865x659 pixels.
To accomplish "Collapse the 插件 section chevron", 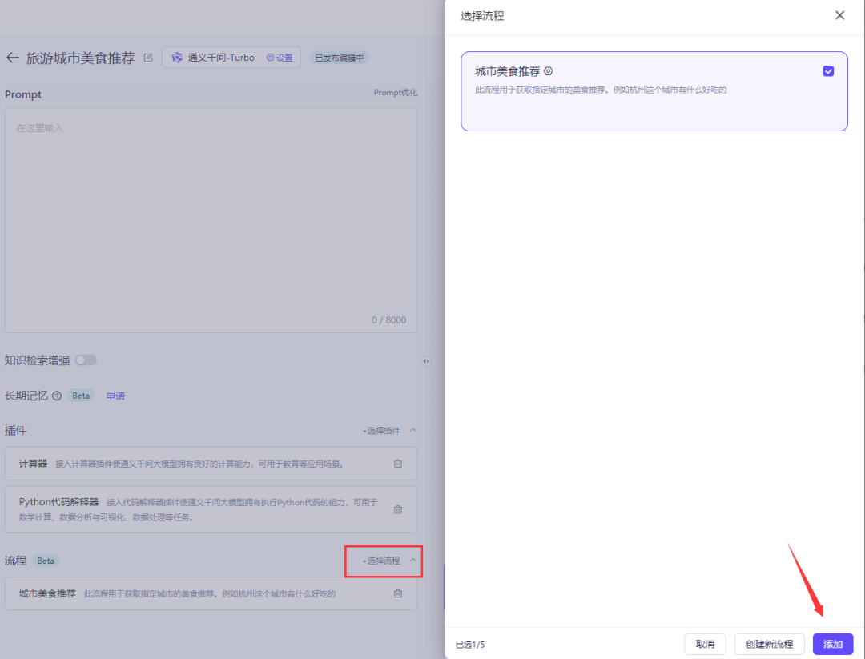I will coord(412,430).
